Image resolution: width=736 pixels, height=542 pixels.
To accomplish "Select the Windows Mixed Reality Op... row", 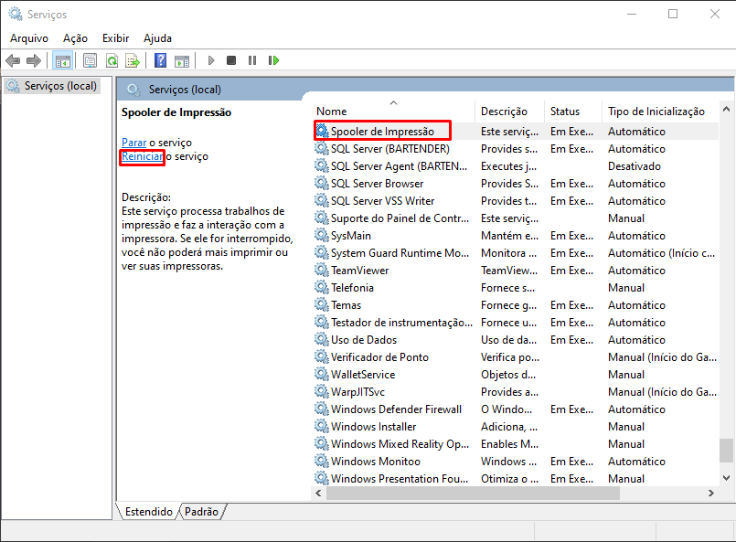I will tap(515, 444).
